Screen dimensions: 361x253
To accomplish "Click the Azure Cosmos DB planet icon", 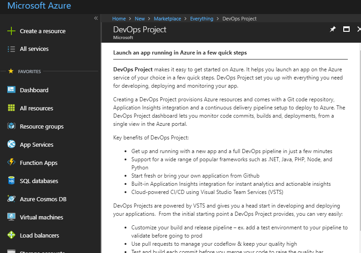I will pos(11,198).
